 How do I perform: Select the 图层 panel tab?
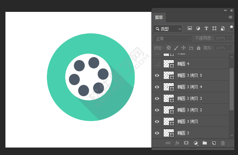[x=159, y=17]
